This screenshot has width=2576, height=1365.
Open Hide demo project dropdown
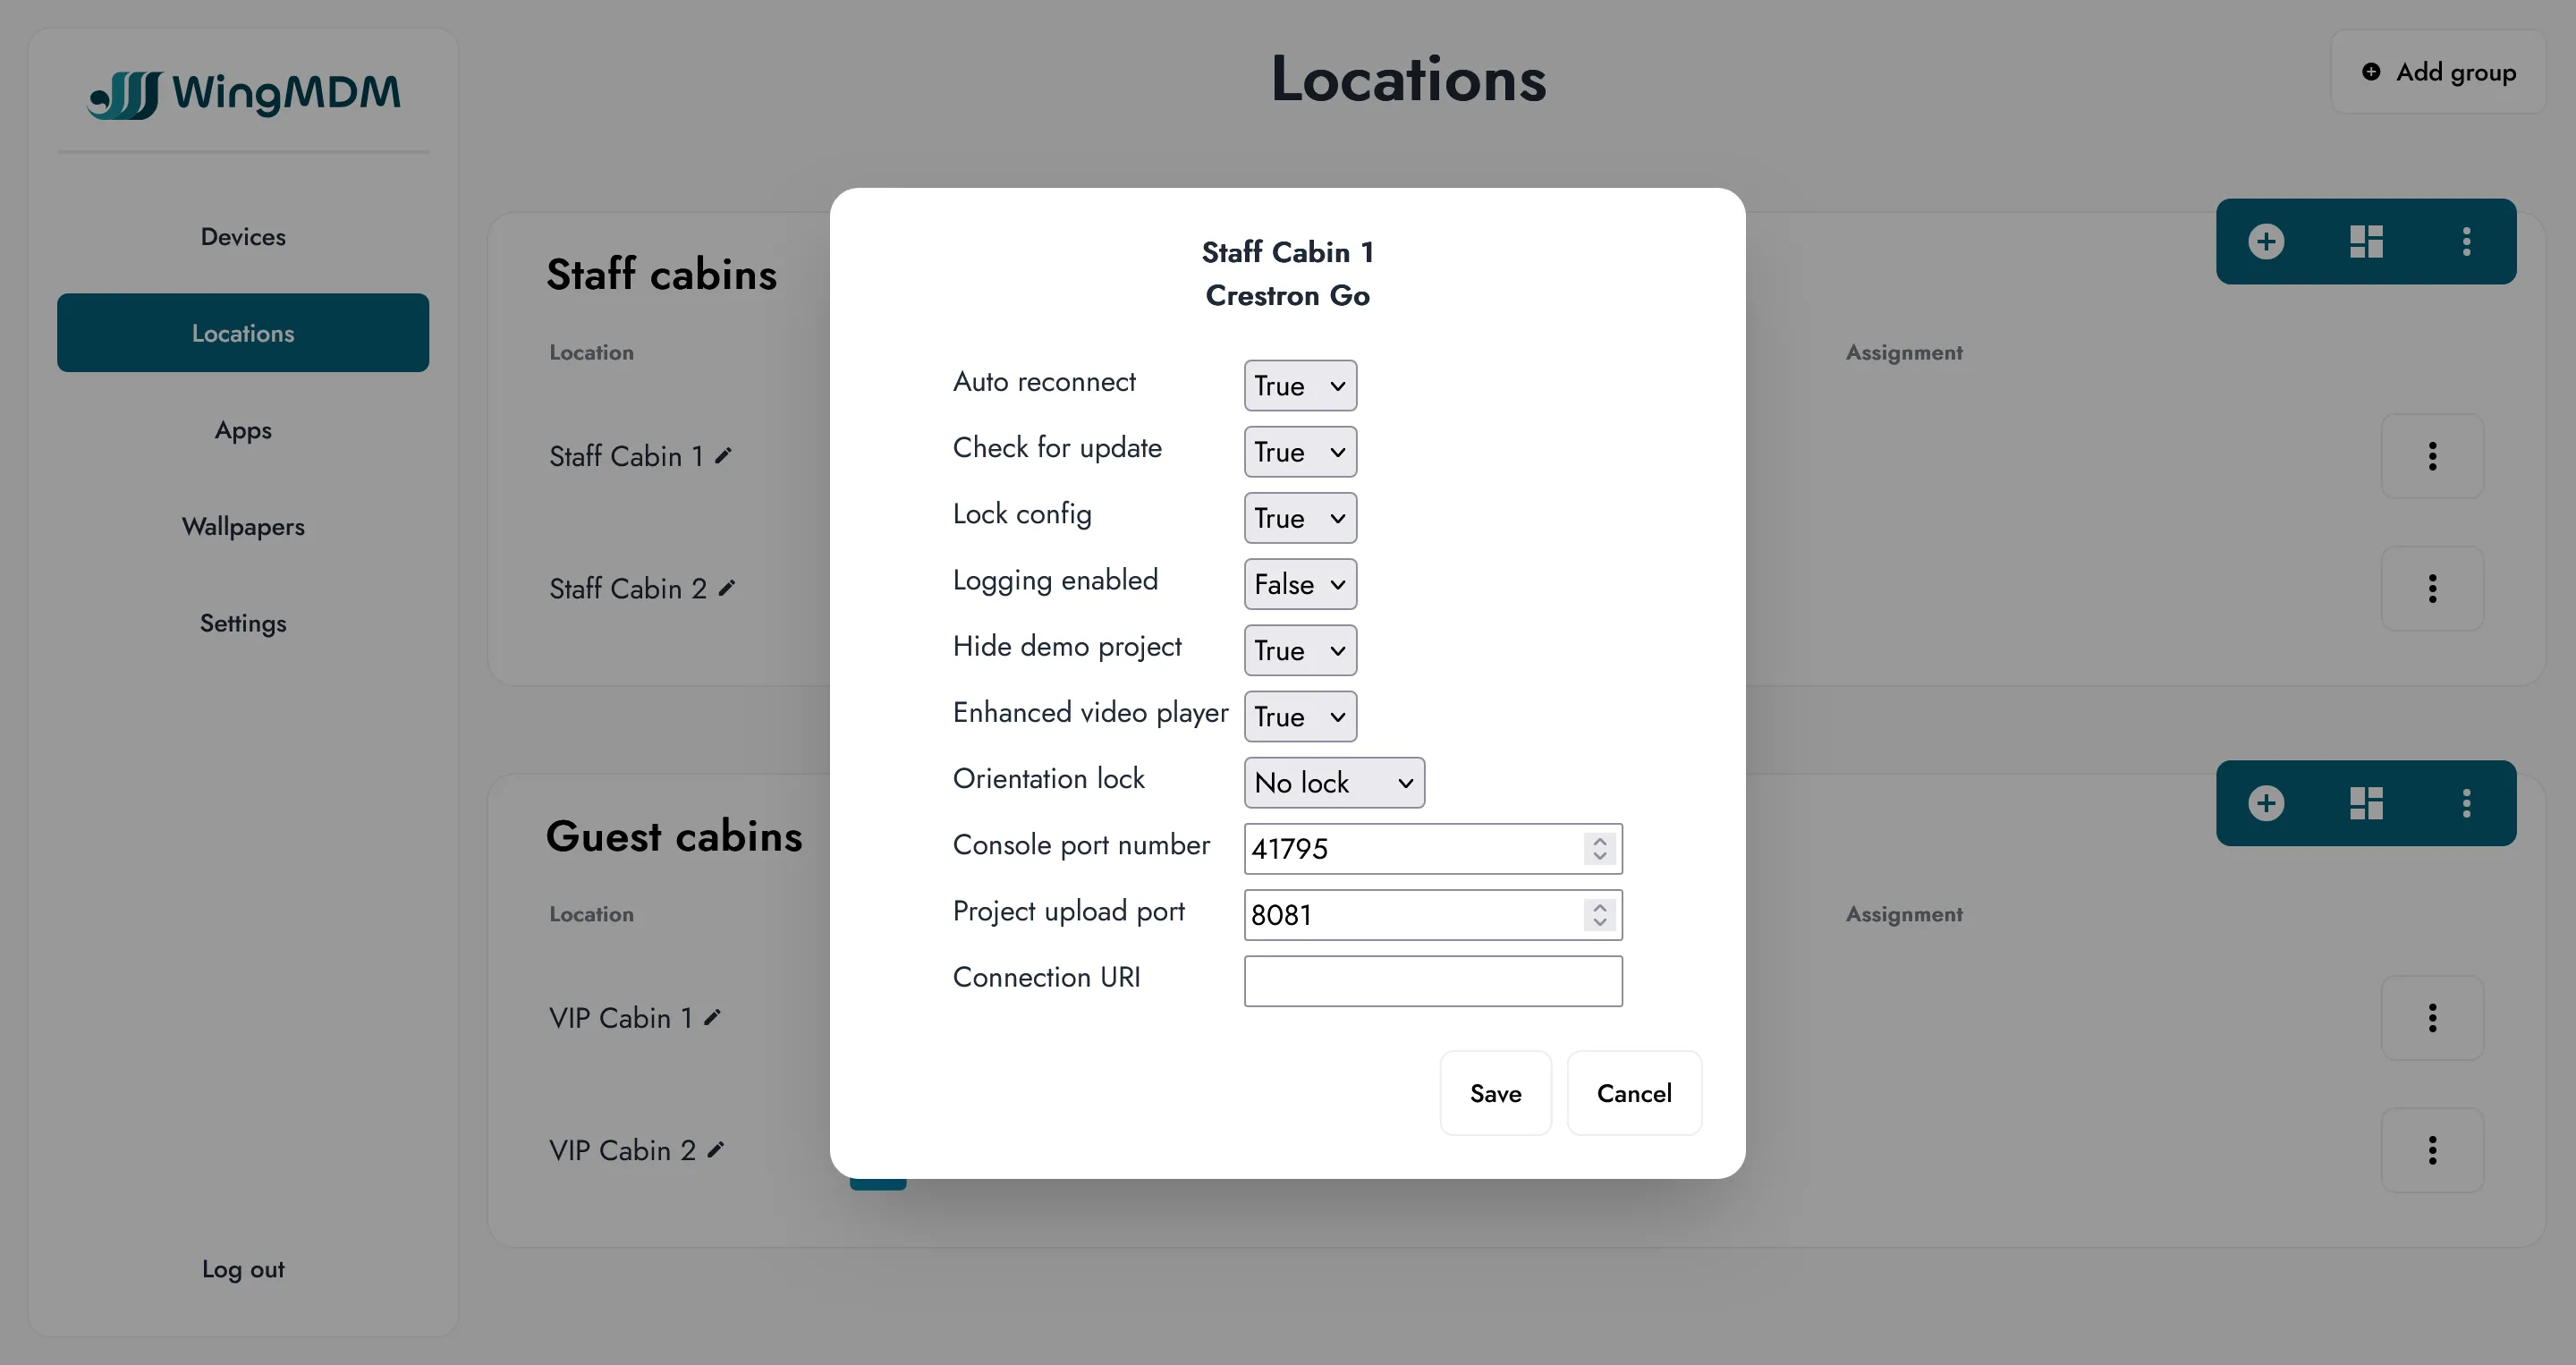tap(1300, 650)
